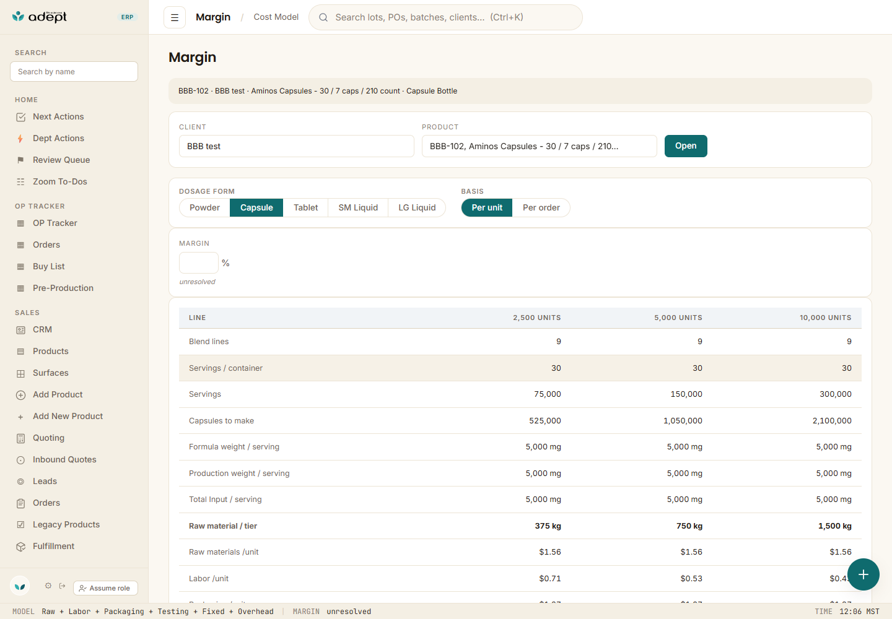Select the Powder dosage form
892x619 pixels.
point(204,208)
